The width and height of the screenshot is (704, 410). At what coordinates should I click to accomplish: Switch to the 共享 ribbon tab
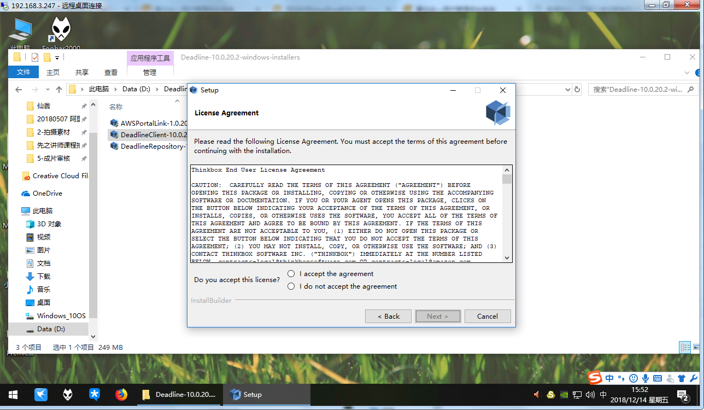pos(82,72)
